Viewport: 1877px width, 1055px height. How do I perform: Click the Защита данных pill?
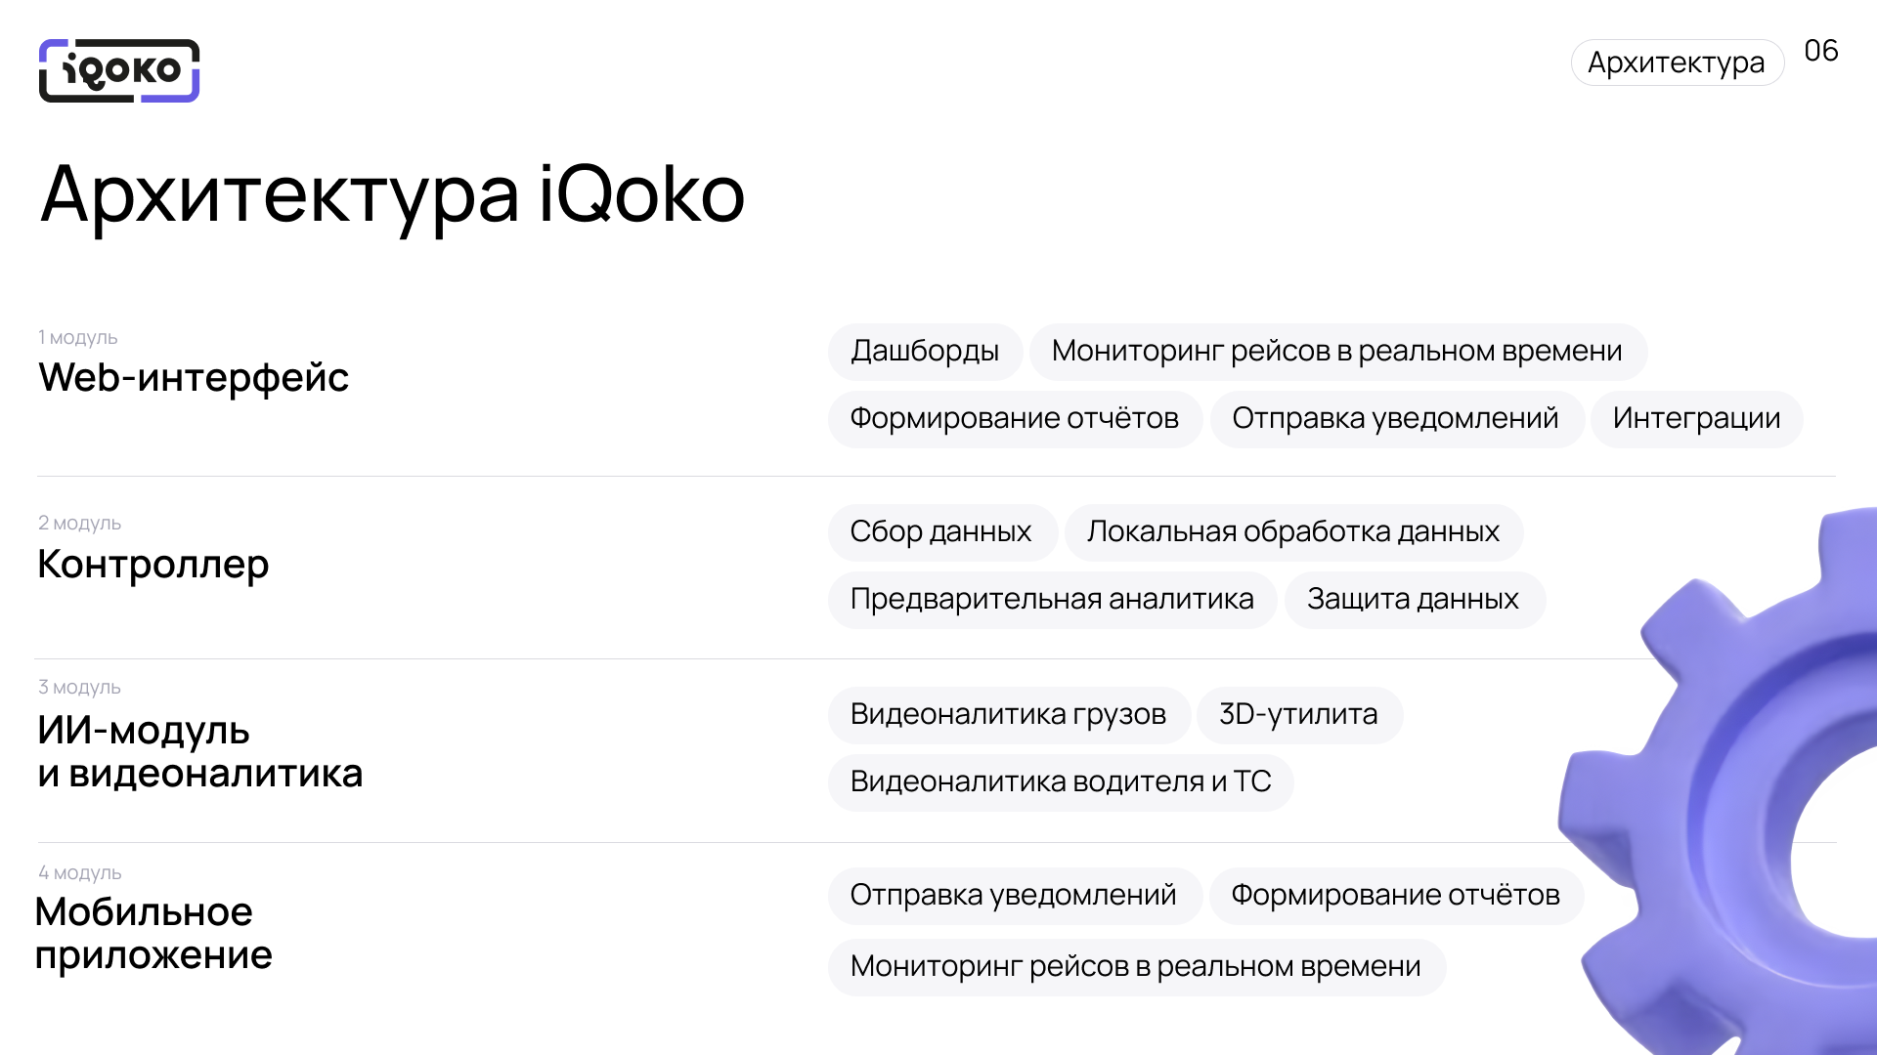[x=1413, y=599]
